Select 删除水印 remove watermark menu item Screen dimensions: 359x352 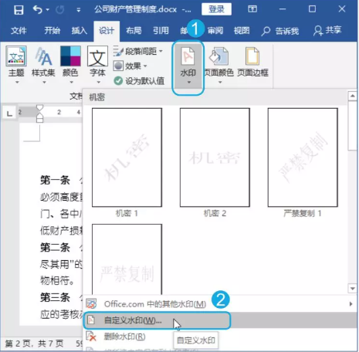pyautogui.click(x=125, y=337)
